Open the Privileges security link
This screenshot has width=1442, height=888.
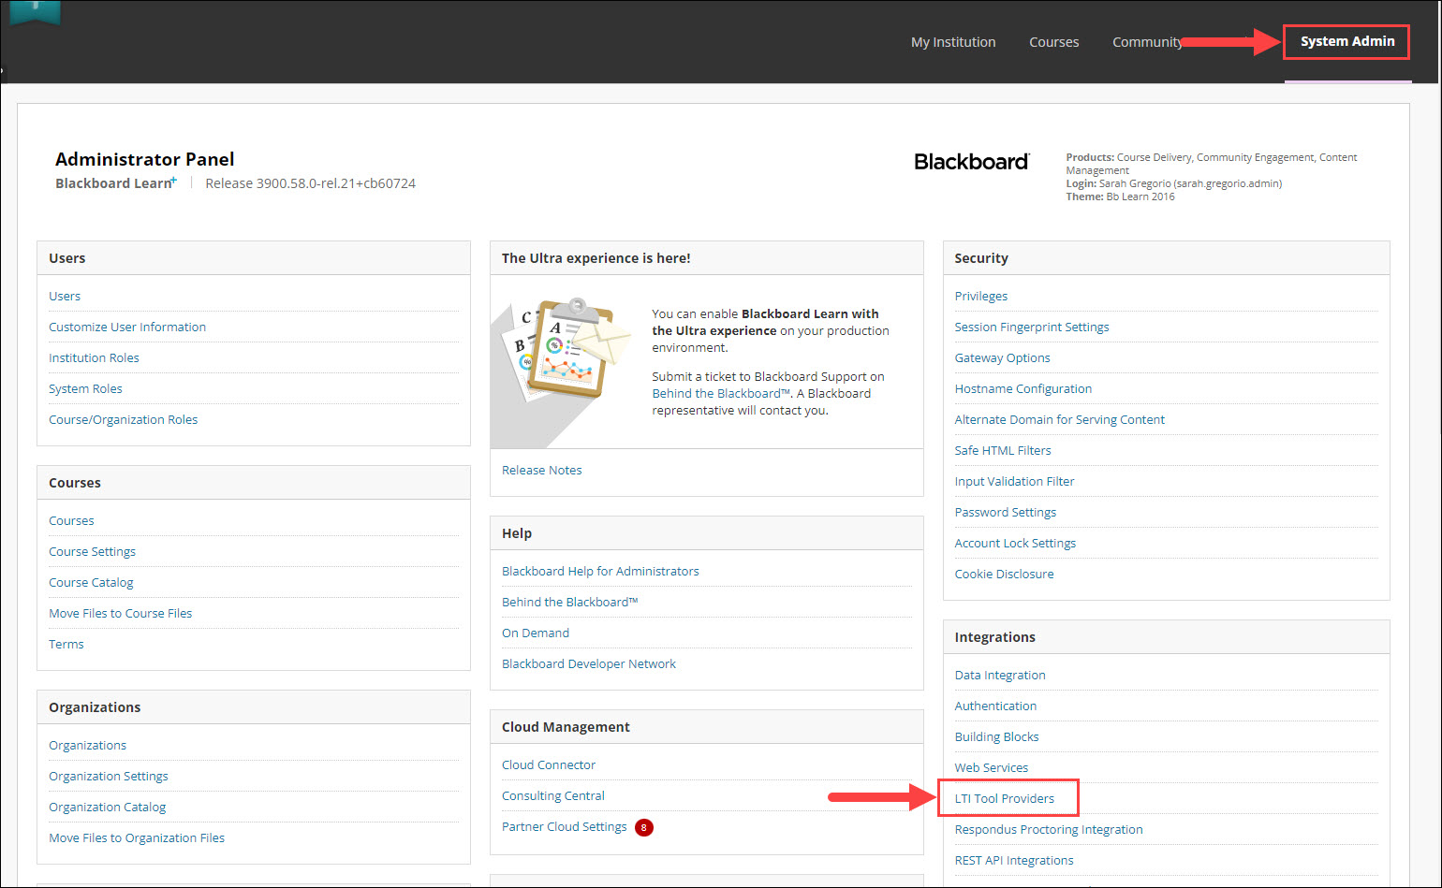click(x=981, y=296)
